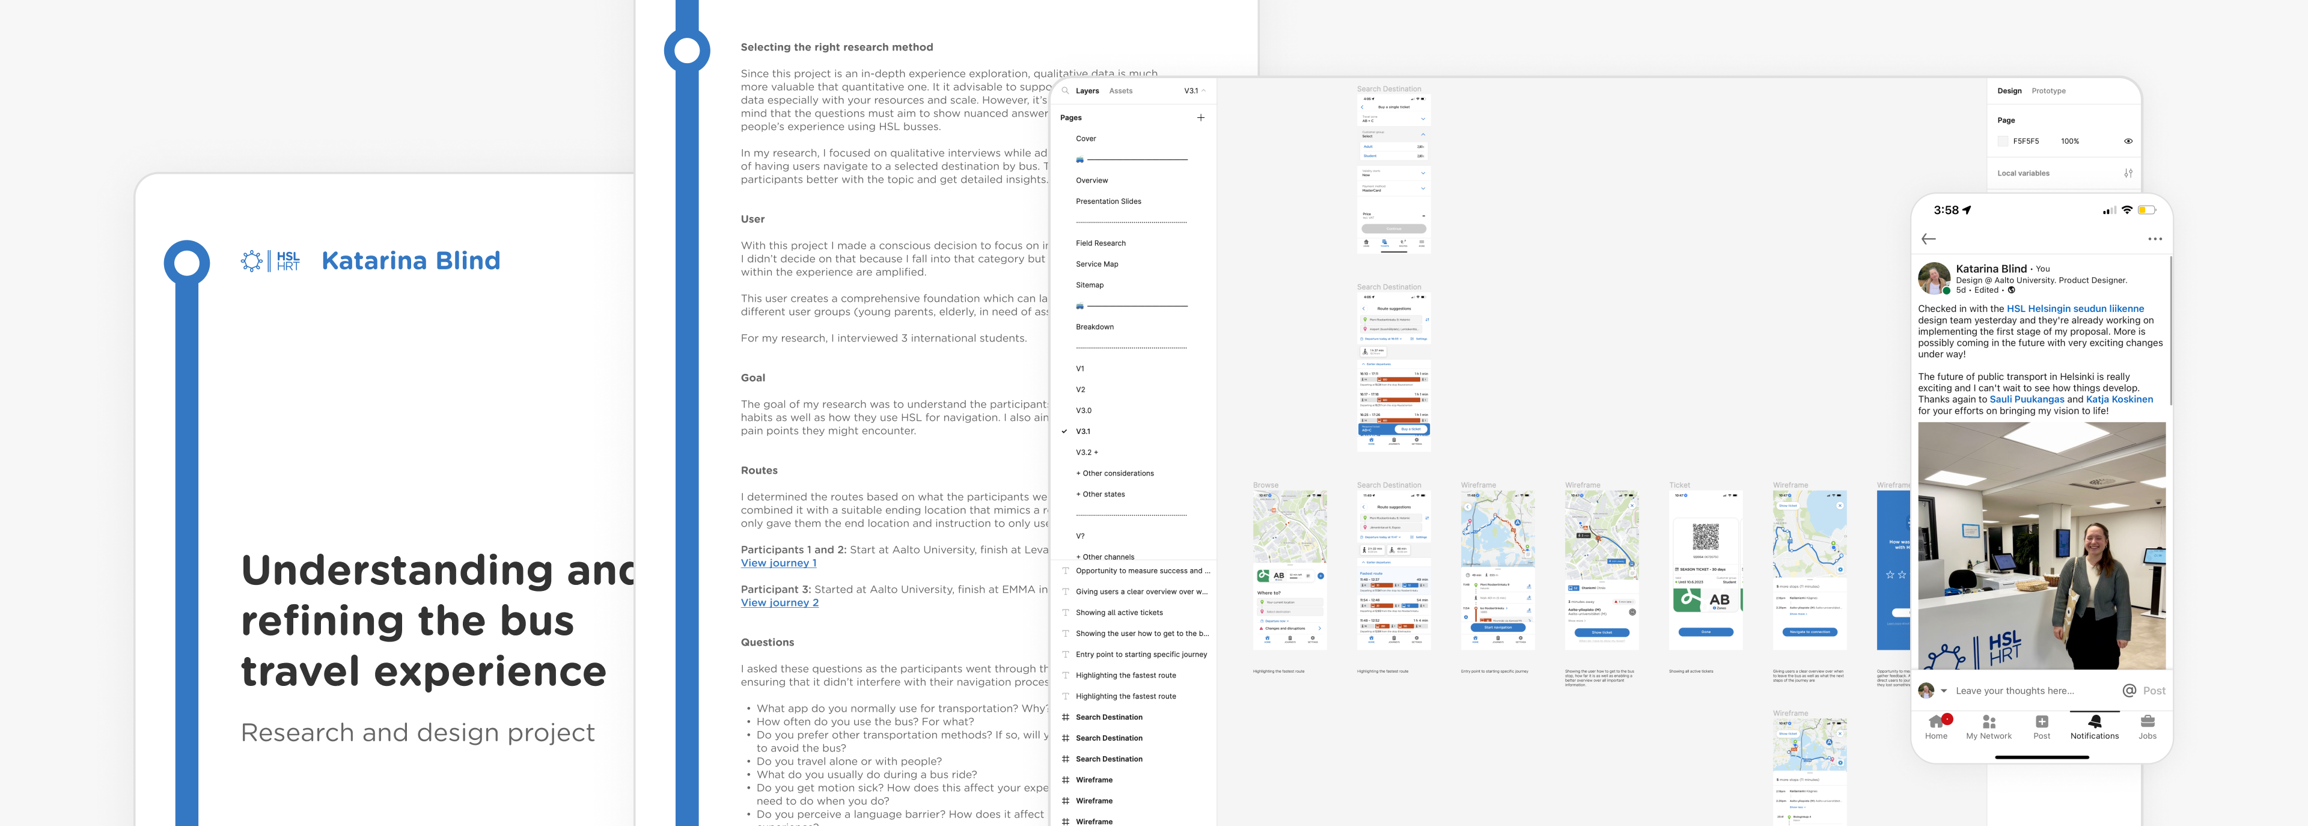Switch to the Assets tab
Viewport: 2308px width, 826px height.
pos(1120,91)
